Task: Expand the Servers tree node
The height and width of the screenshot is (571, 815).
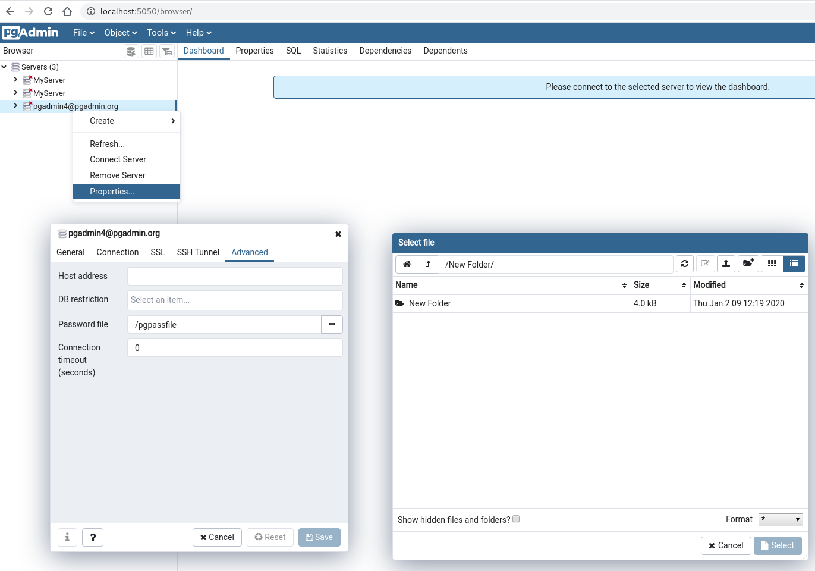Action: 5,67
